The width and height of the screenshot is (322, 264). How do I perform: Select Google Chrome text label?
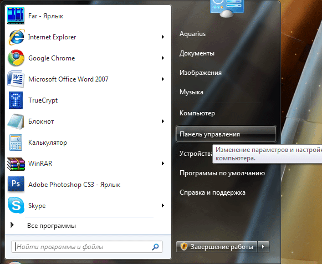point(52,58)
